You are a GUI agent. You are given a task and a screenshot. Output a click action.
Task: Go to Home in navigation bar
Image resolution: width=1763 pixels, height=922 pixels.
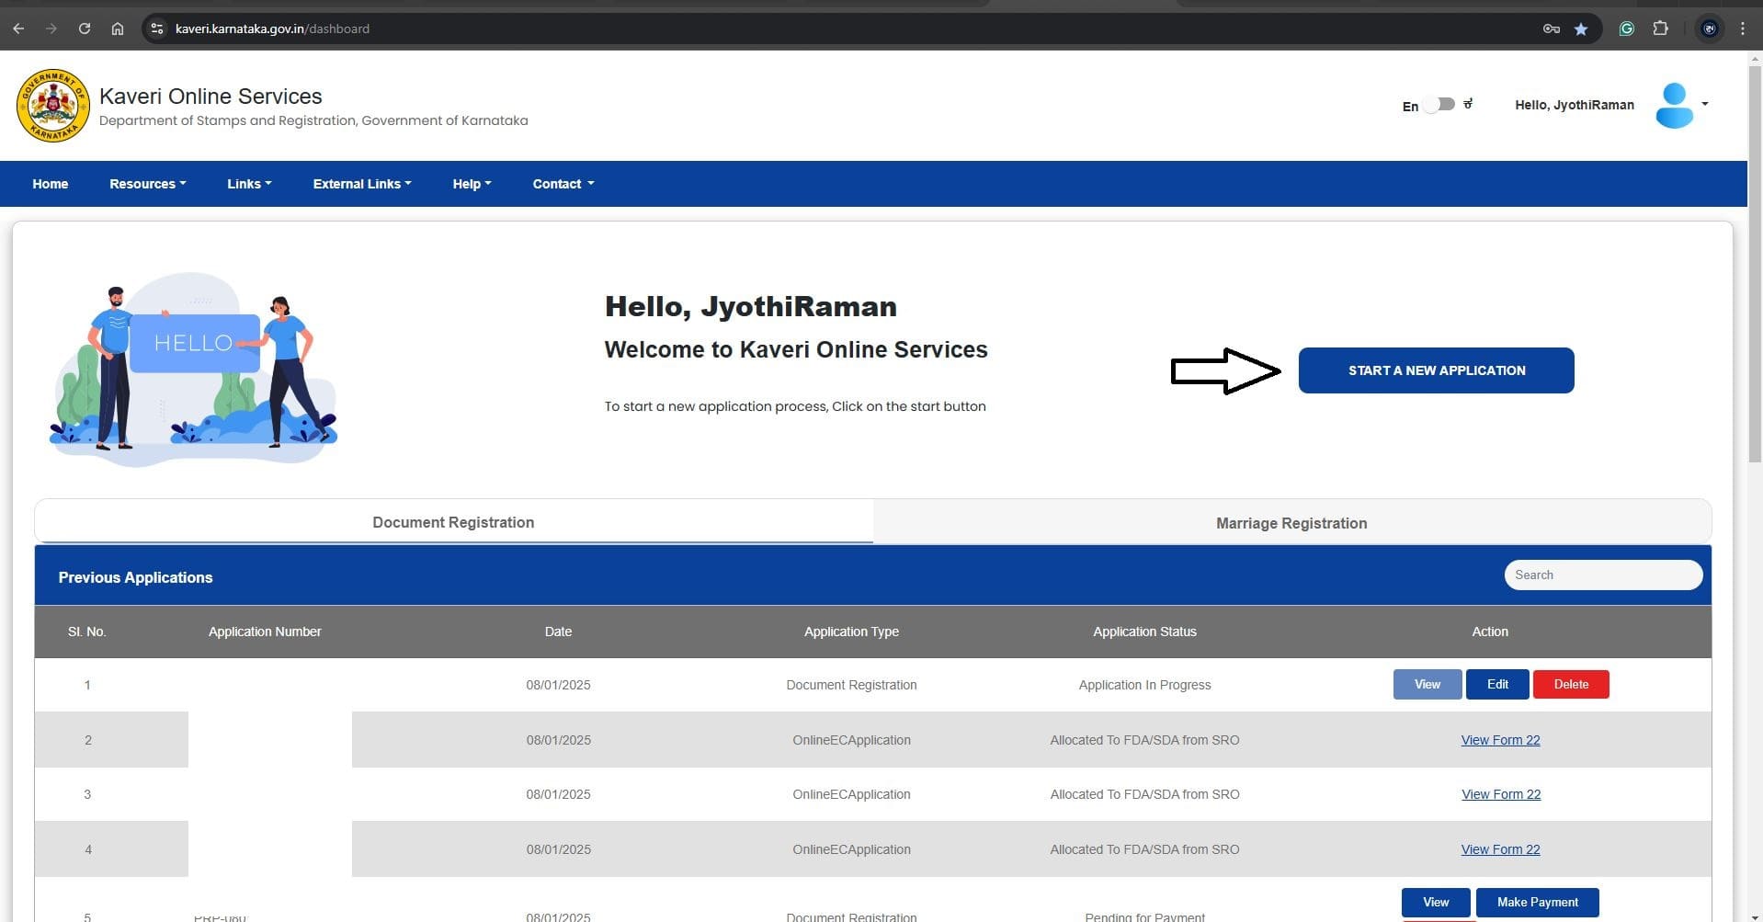click(51, 184)
